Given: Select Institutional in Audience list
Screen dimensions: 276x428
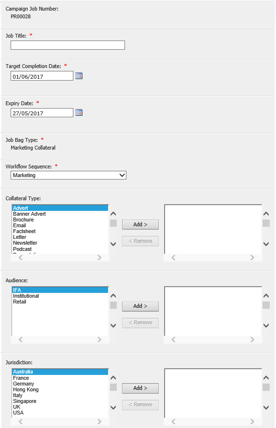Looking at the screenshot, I should pyautogui.click(x=26, y=296).
